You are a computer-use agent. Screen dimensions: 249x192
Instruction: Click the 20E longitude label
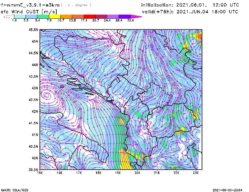137,173
